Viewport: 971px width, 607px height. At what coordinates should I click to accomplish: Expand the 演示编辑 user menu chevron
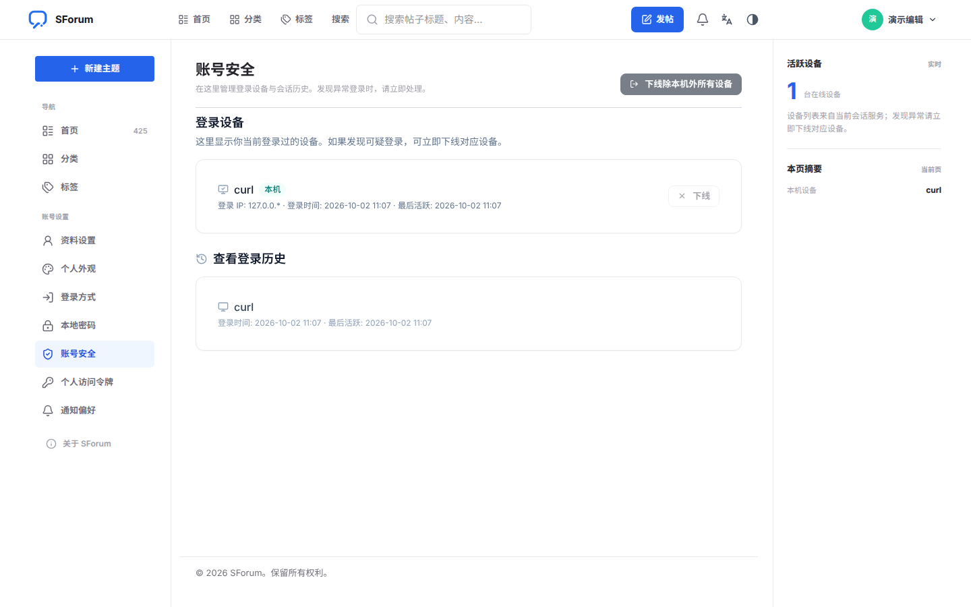pyautogui.click(x=933, y=20)
